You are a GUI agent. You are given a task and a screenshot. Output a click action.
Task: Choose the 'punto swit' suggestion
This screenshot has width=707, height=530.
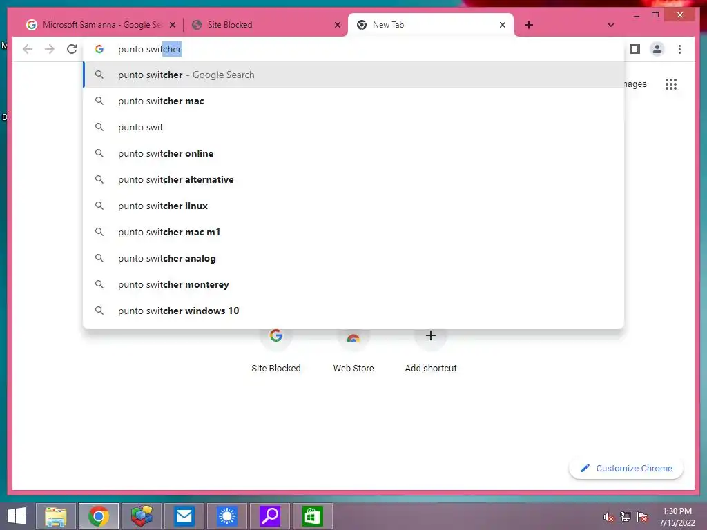[x=354, y=127]
